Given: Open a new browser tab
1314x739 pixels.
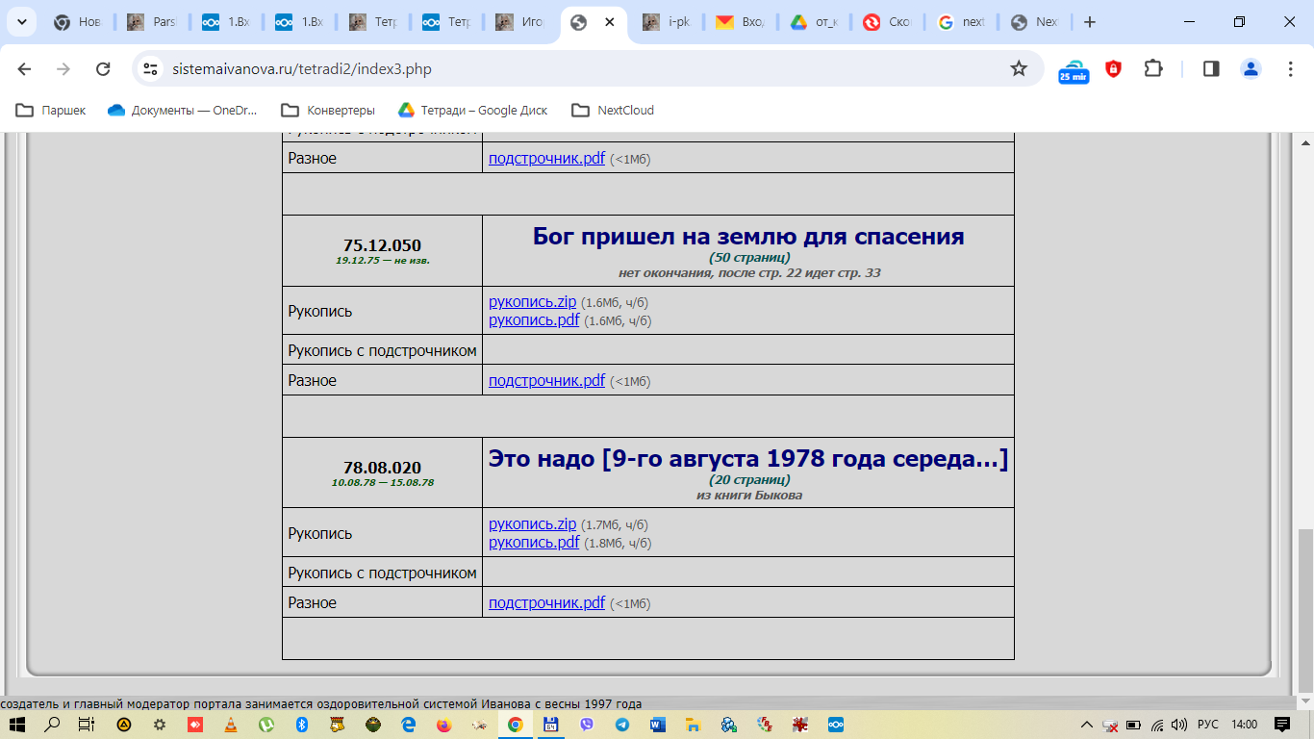Looking at the screenshot, I should [1089, 22].
